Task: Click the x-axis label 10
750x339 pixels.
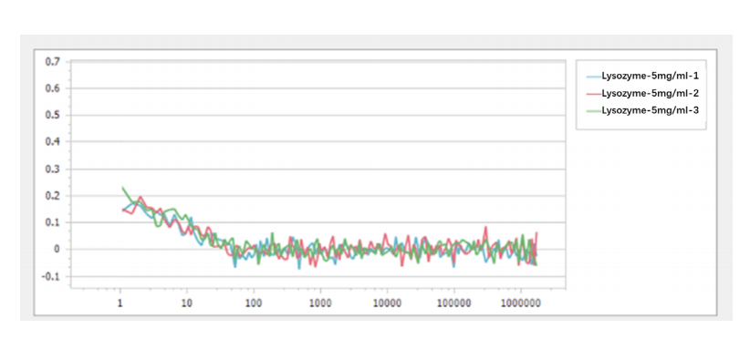Action: pos(187,303)
